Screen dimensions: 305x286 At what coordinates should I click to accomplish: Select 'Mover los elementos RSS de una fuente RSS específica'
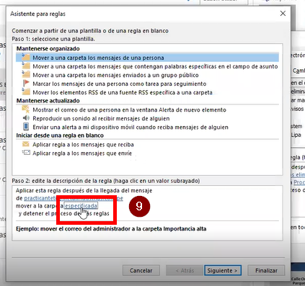click(x=123, y=92)
